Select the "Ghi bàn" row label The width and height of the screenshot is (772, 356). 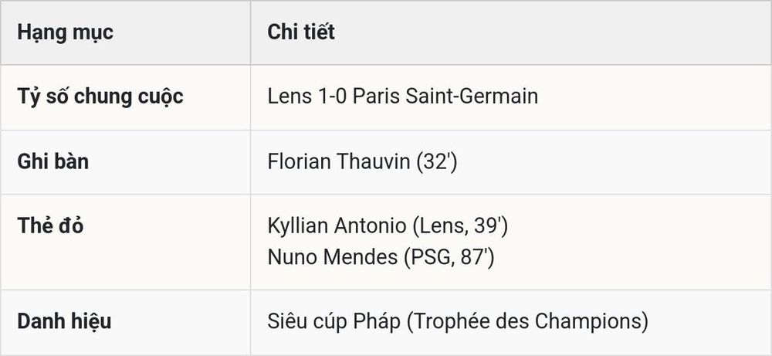(52, 161)
